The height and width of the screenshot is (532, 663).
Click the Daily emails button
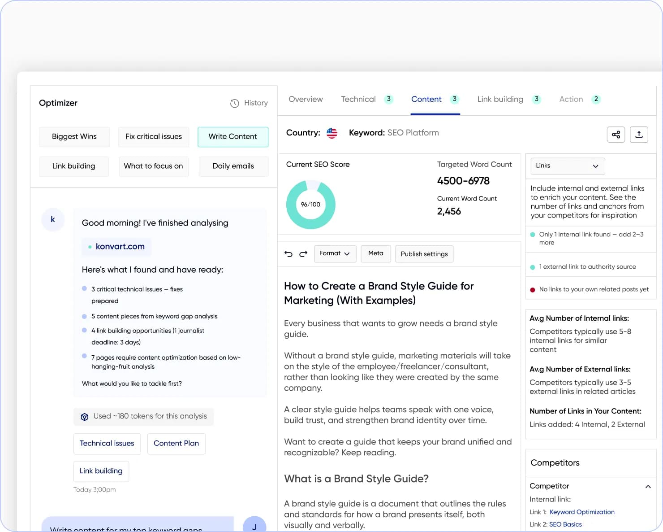pyautogui.click(x=233, y=166)
